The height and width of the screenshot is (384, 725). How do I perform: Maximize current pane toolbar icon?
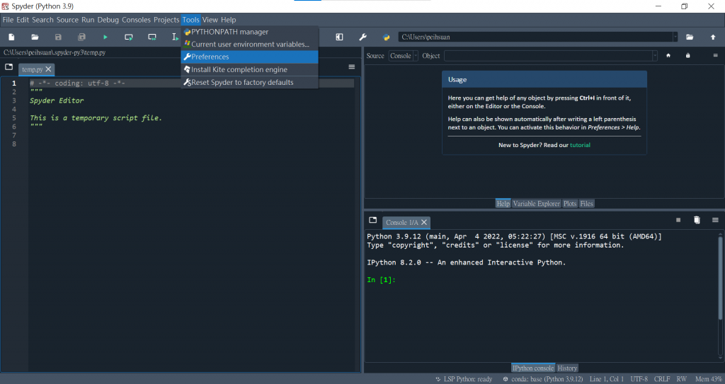pyautogui.click(x=339, y=37)
